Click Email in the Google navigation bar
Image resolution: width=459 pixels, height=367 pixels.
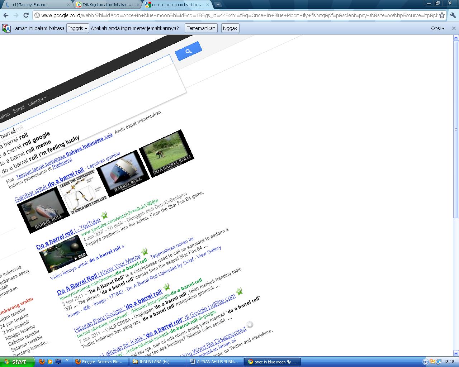[x=19, y=109]
